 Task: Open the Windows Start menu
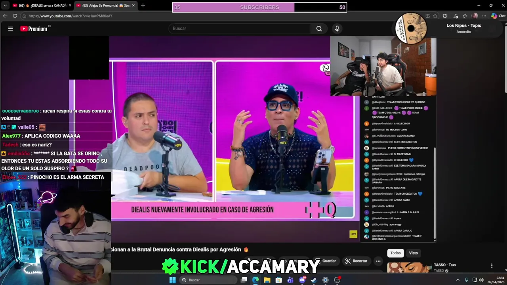click(172, 280)
